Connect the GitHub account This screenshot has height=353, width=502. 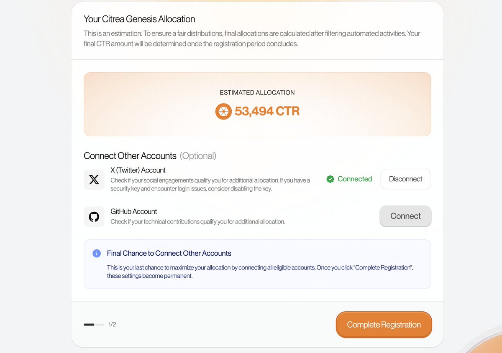pos(405,216)
